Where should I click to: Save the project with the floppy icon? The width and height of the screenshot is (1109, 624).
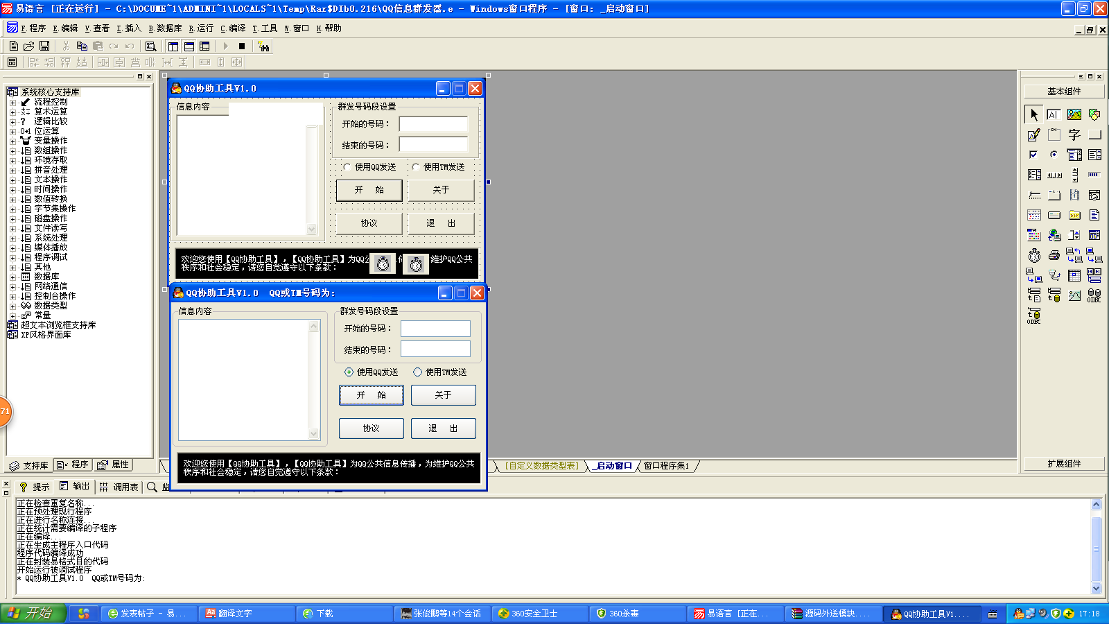click(44, 46)
